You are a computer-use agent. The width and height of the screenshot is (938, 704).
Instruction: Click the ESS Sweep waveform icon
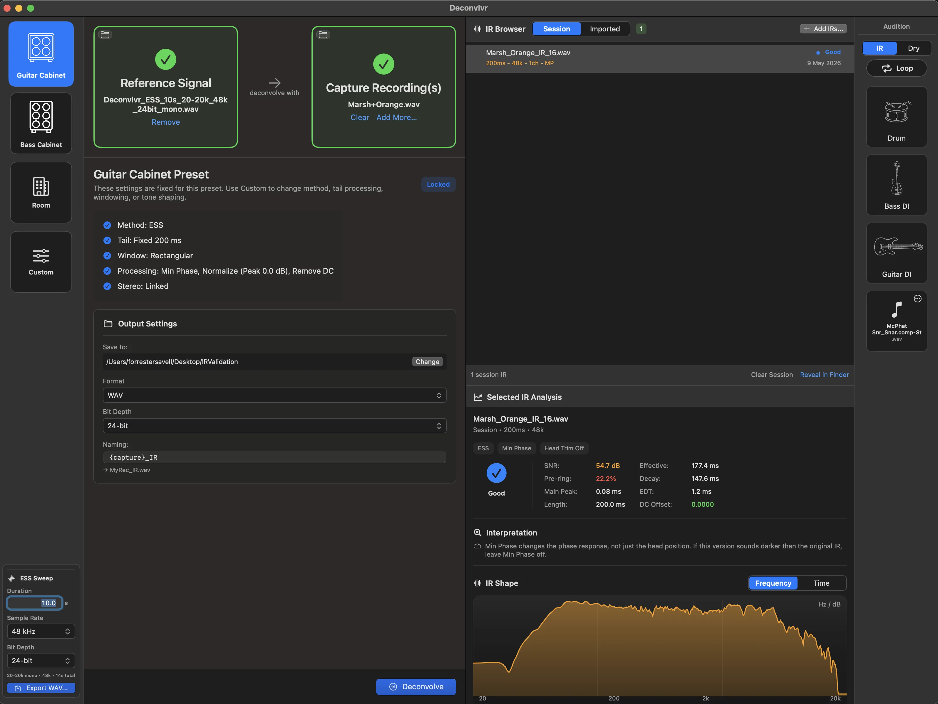pyautogui.click(x=11, y=578)
